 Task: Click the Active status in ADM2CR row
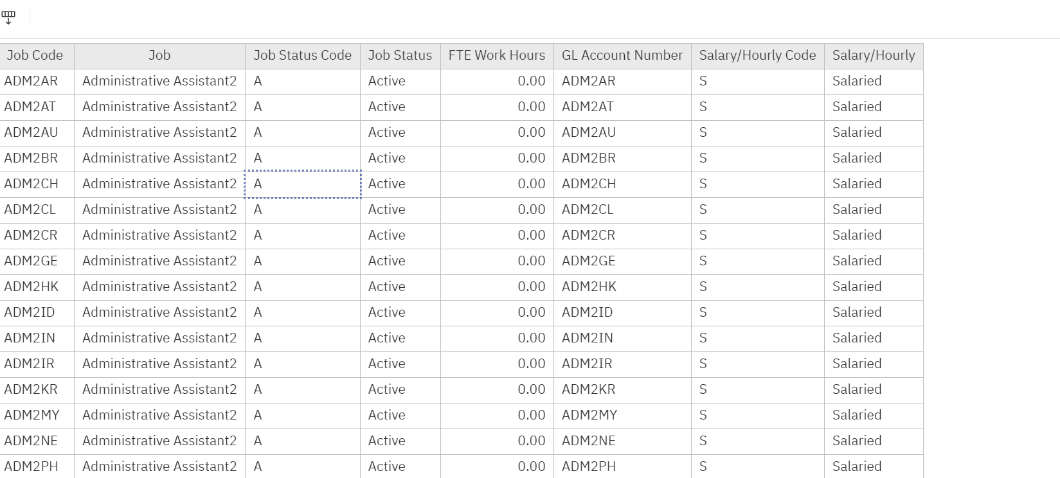pos(400,236)
